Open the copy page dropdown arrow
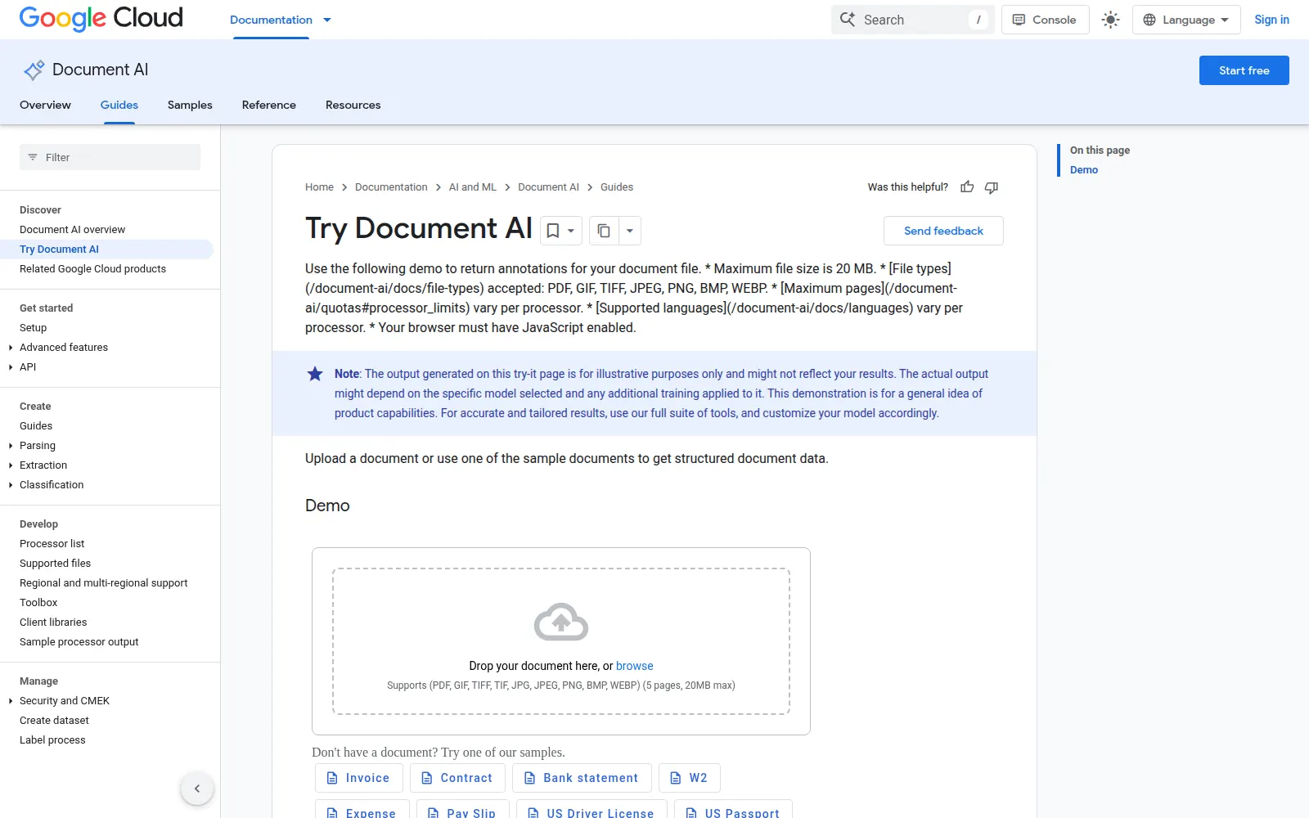Viewport: 1309px width, 818px height. (630, 231)
